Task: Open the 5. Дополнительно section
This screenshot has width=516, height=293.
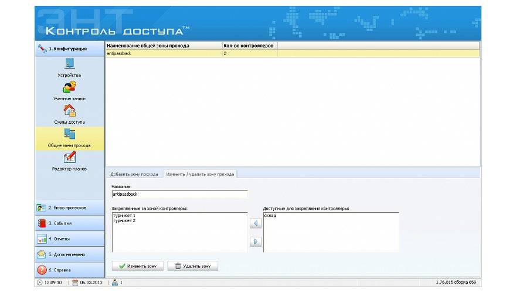Action: [x=70, y=254]
